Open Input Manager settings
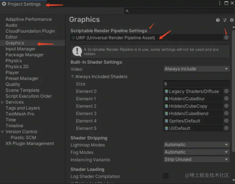The width and height of the screenshot is (235, 184). coord(20,49)
